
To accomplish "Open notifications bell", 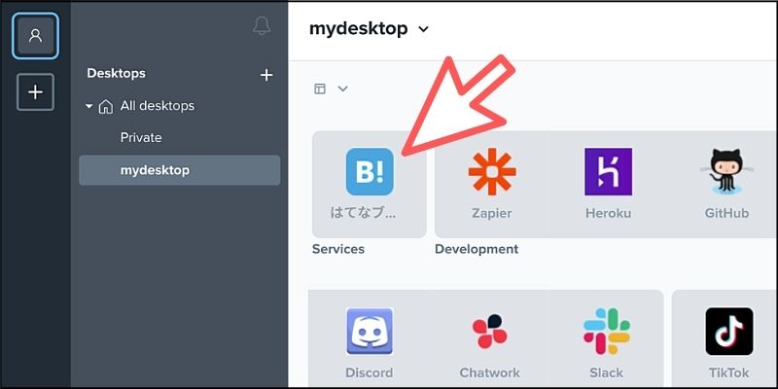I will (x=262, y=25).
